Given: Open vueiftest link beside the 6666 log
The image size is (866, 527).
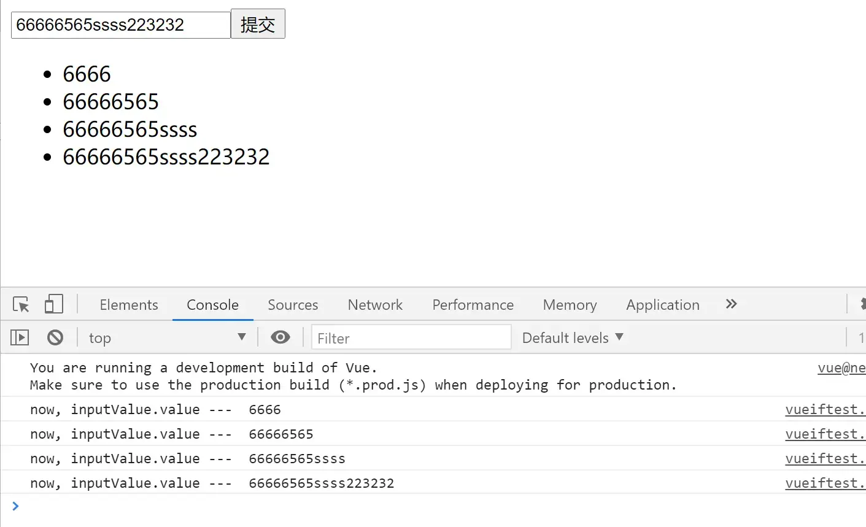Looking at the screenshot, I should [825, 409].
